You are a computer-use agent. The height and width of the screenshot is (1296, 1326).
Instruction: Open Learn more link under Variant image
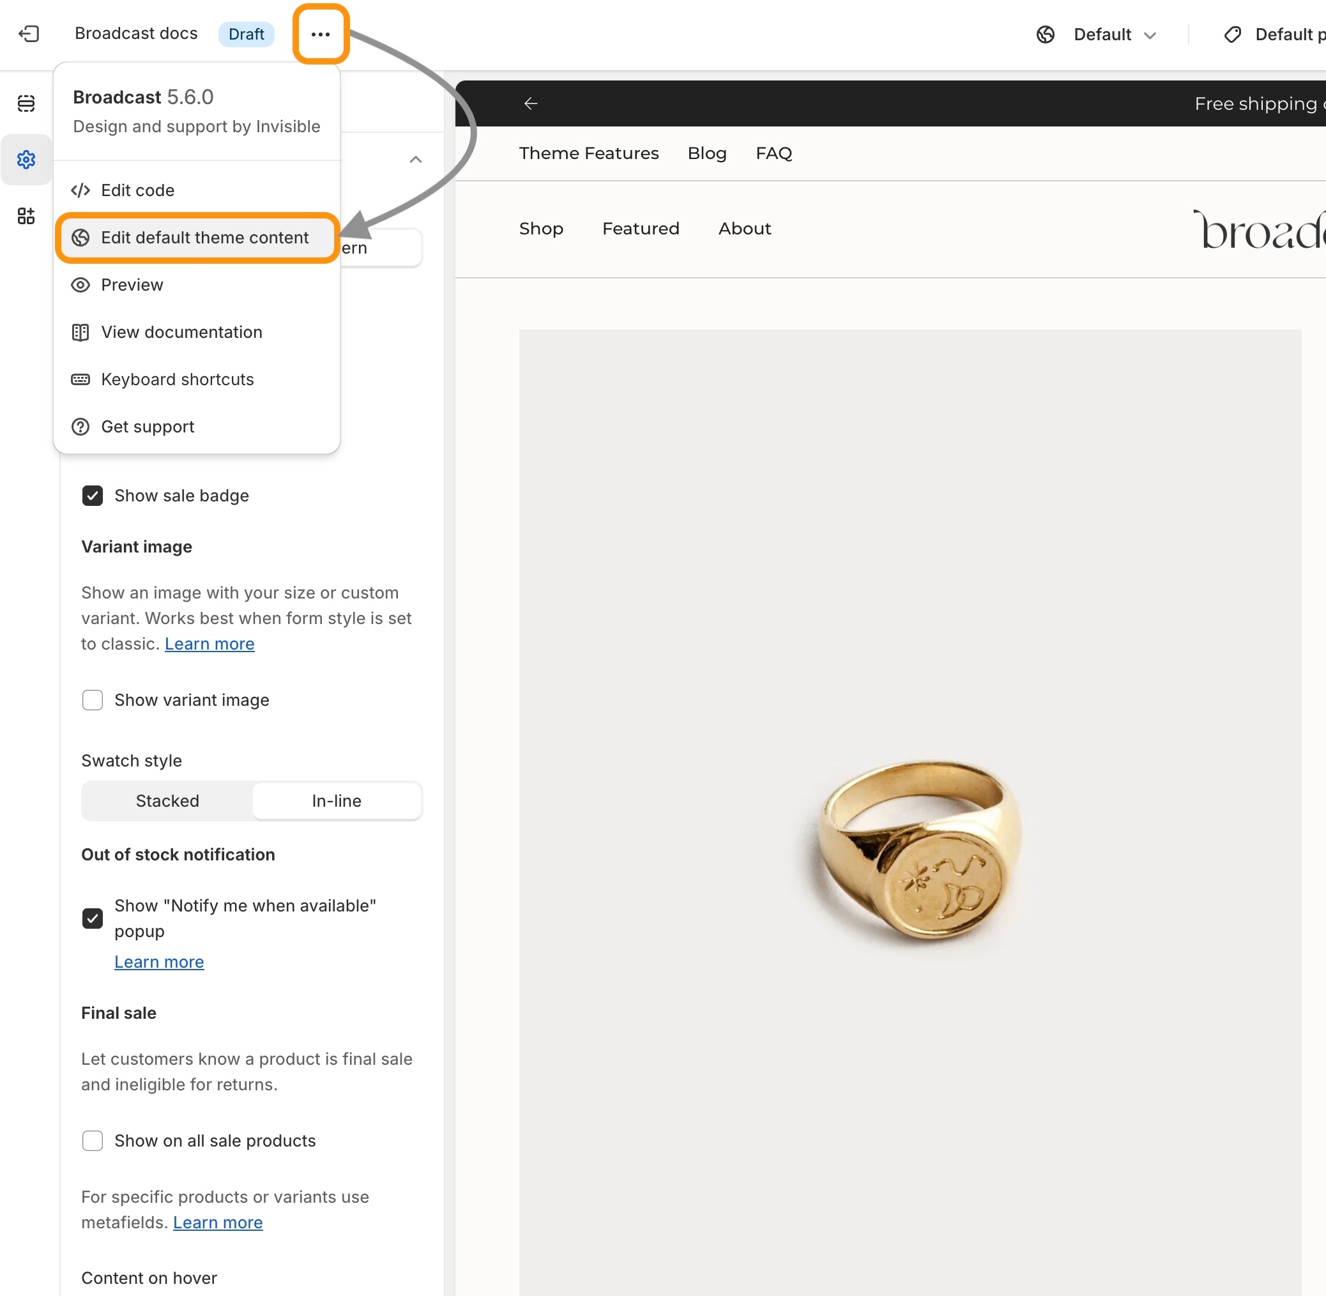[x=210, y=644]
